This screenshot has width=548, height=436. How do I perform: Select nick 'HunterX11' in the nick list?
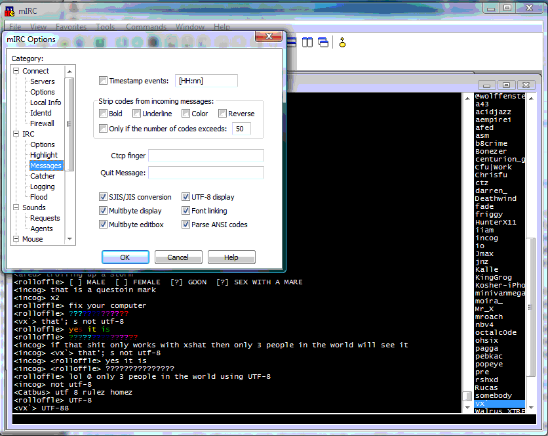pos(496,222)
